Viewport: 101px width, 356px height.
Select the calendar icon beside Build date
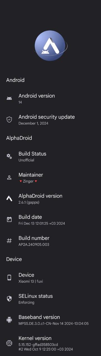point(9,220)
